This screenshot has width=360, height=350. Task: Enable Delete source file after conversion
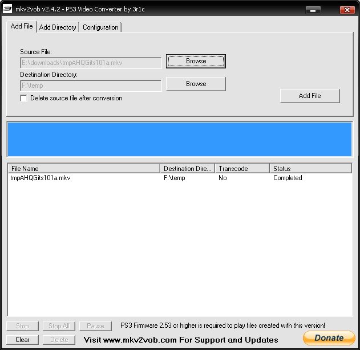pyautogui.click(x=23, y=98)
